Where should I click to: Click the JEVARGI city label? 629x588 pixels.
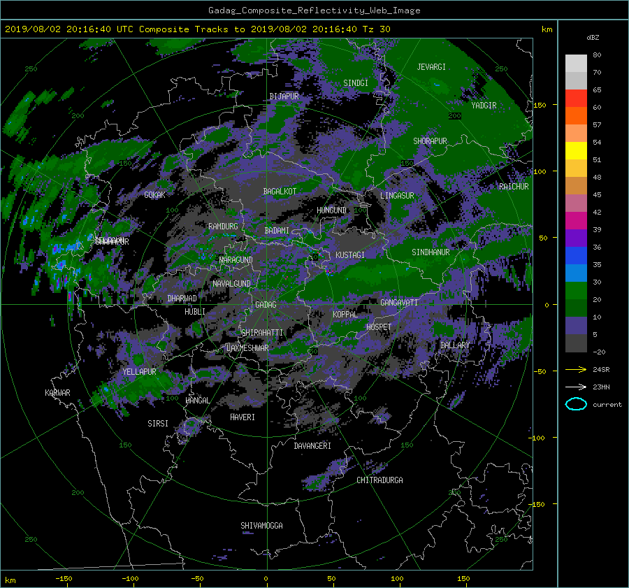pos(431,67)
